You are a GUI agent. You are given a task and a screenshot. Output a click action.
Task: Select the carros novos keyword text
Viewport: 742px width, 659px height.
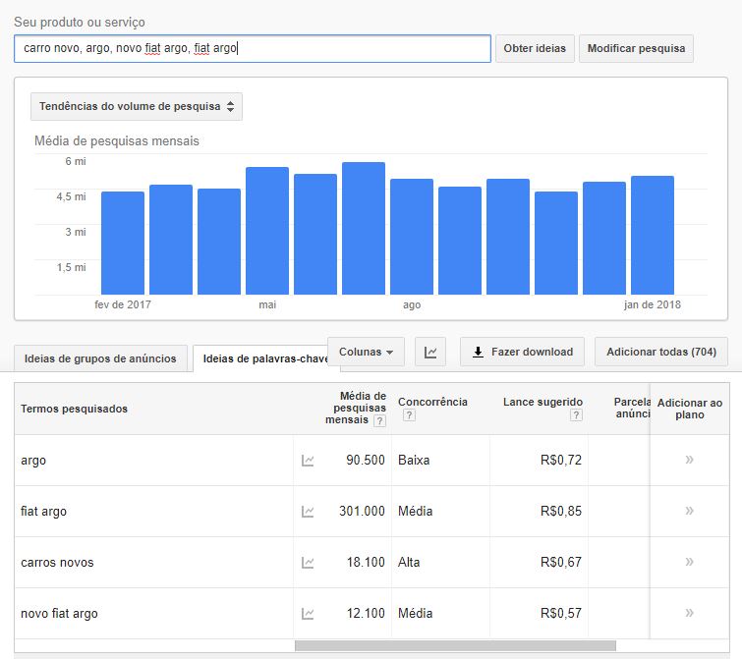point(57,562)
